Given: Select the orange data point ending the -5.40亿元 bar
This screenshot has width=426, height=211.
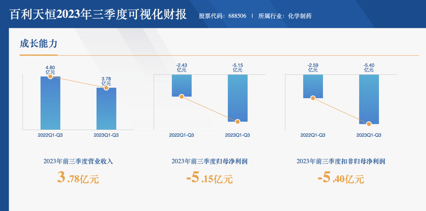Looking at the screenshot, I should (x=369, y=124).
